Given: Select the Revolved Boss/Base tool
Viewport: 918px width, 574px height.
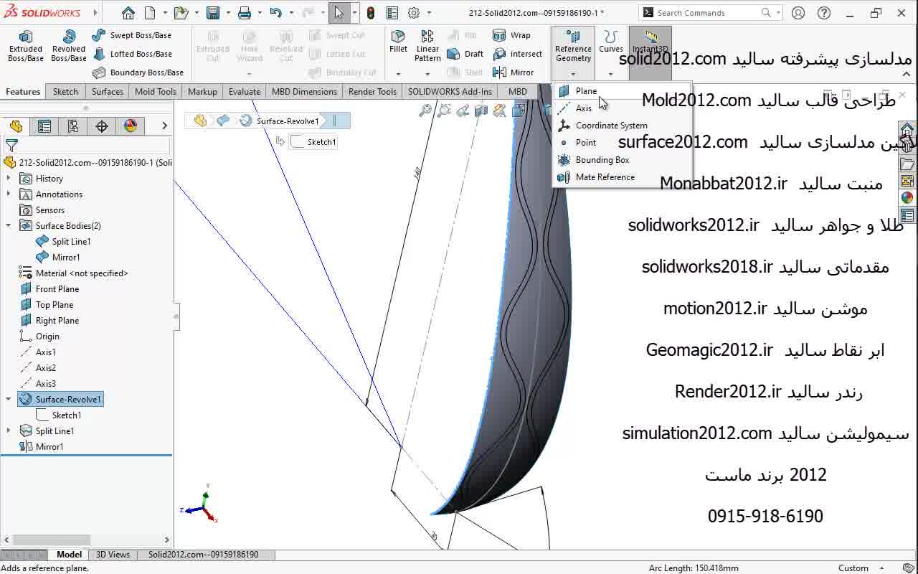Looking at the screenshot, I should 69,46.
